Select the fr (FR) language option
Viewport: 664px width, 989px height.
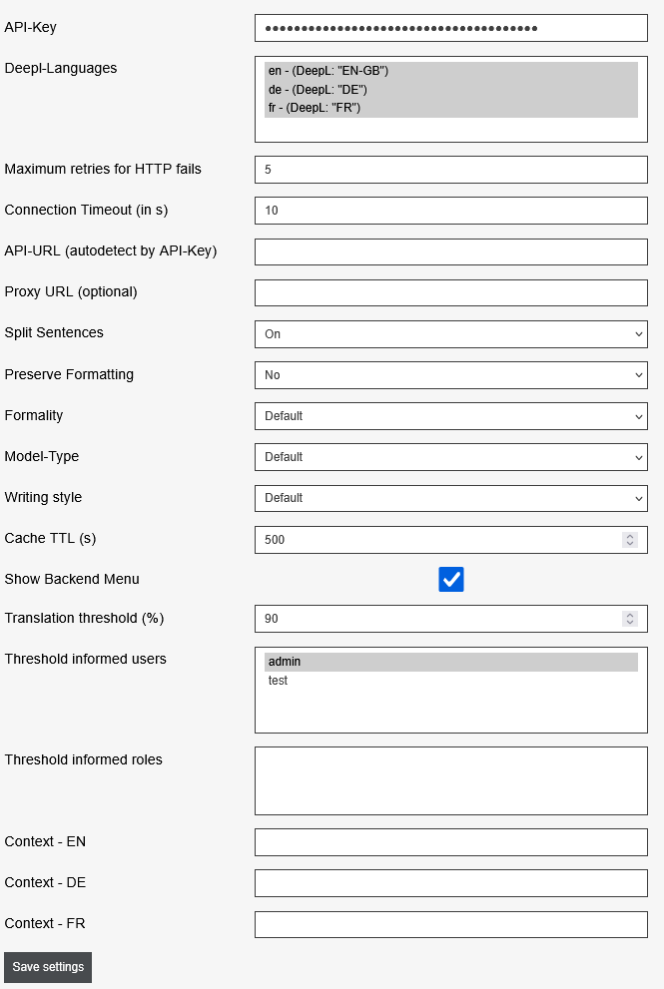tap(450, 108)
